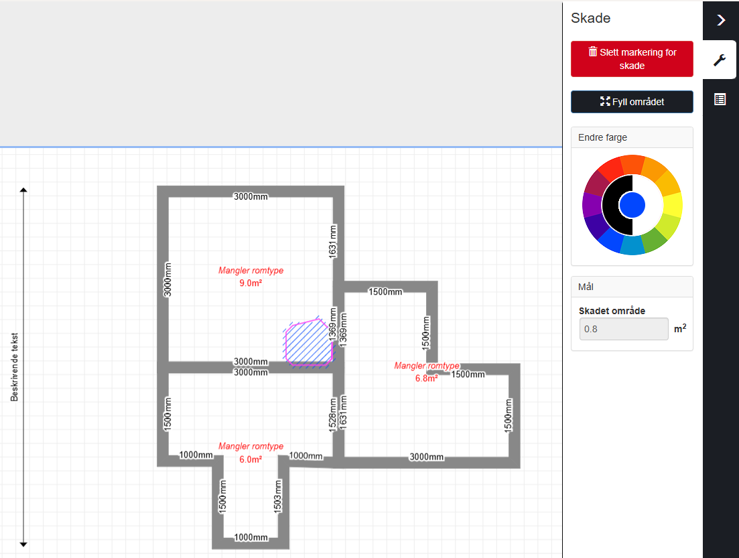This screenshot has height=558, width=739.
Task: Click 'Slett markering for skade' button
Action: (x=632, y=59)
